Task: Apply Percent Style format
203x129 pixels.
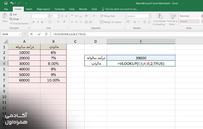Action: (x=135, y=22)
